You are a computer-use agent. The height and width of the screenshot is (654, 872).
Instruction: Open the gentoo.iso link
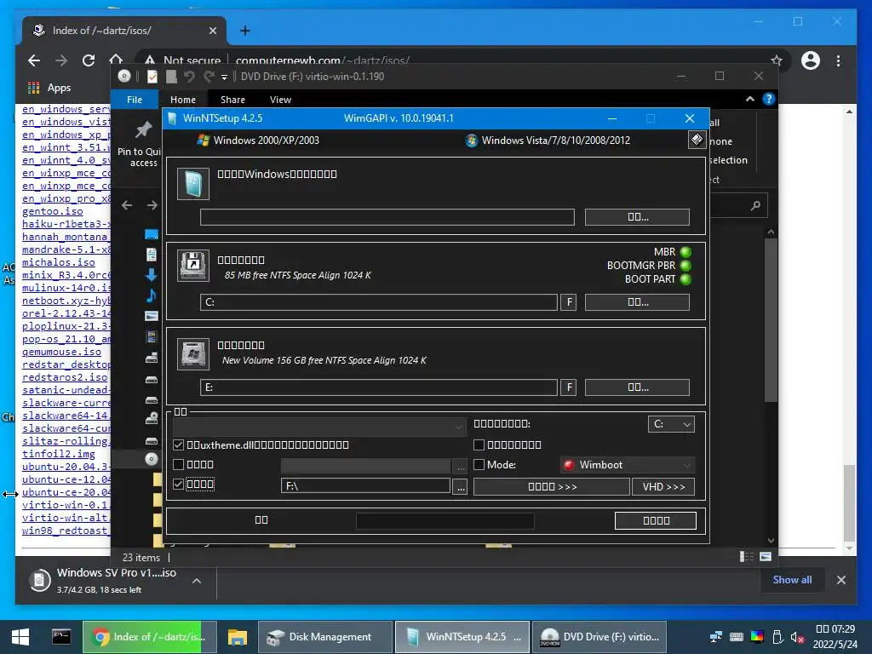52,211
